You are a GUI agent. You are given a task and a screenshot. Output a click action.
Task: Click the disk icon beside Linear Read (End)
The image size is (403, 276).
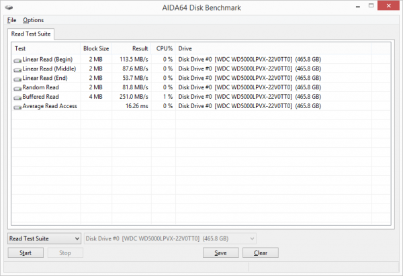point(17,79)
